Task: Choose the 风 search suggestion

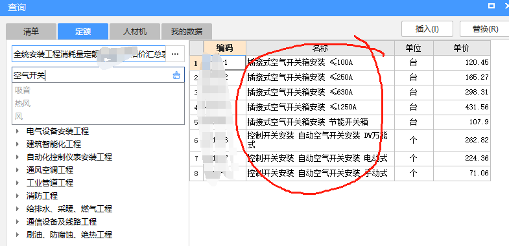Action: coord(19,117)
